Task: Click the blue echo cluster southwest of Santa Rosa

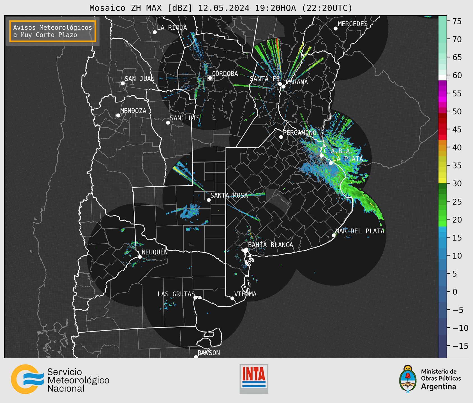Action: pos(190,212)
